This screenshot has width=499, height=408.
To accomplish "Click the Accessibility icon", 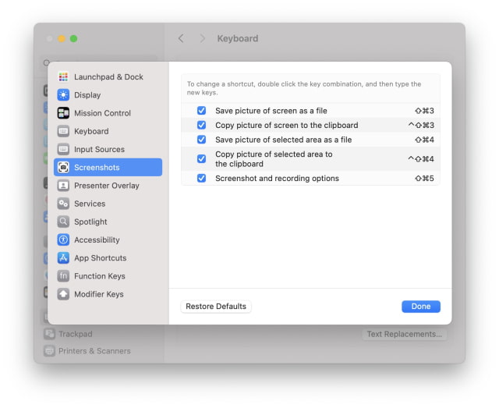I will [x=63, y=240].
